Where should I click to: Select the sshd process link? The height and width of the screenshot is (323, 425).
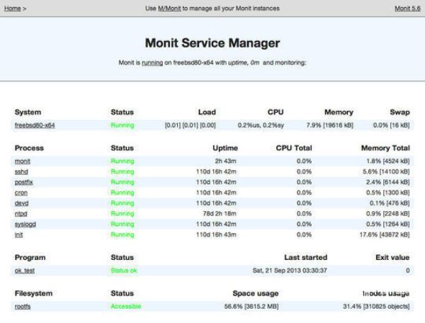pyautogui.click(x=21, y=171)
